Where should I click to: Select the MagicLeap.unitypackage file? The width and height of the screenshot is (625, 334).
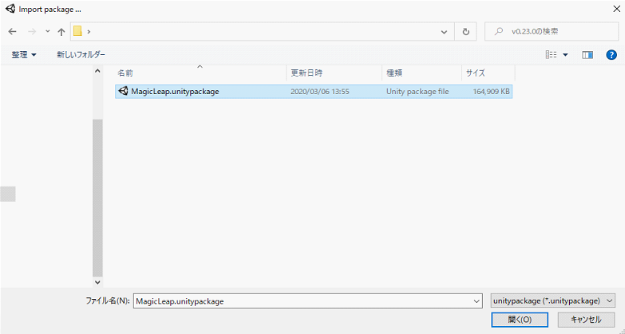coord(314,92)
